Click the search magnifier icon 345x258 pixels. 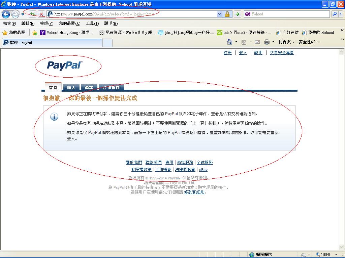[335, 14]
